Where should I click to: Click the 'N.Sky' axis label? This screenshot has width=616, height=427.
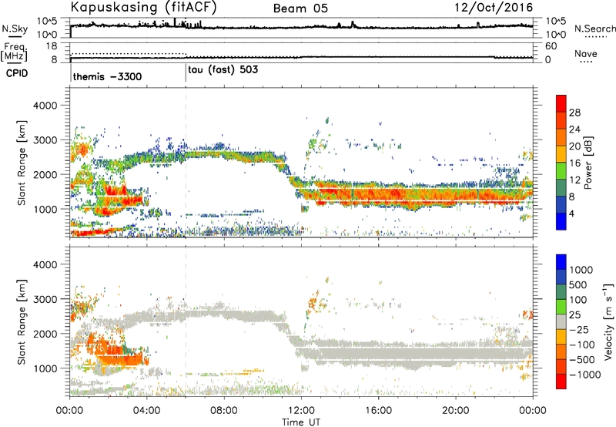pos(15,29)
